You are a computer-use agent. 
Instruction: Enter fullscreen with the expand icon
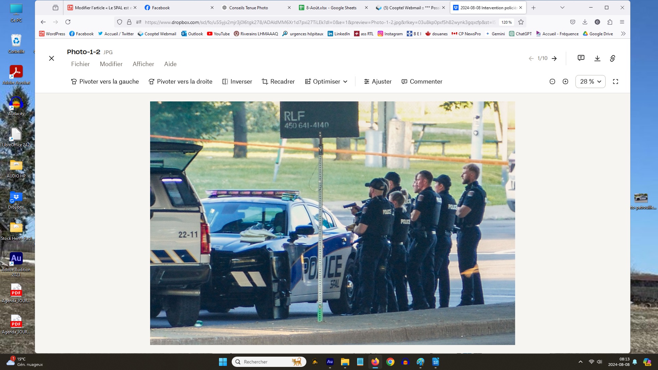(x=616, y=82)
